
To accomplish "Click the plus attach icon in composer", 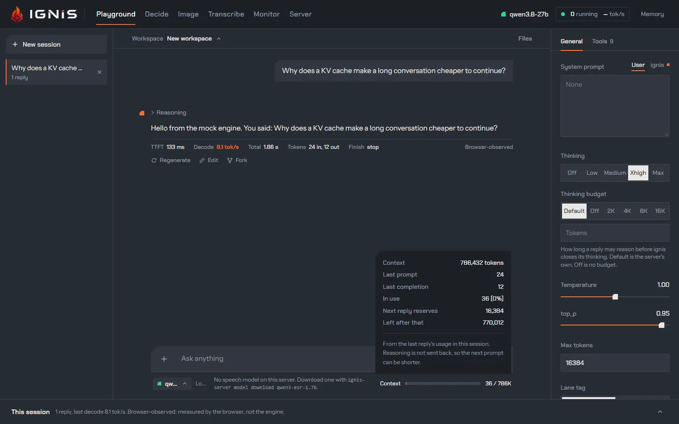I will coord(164,359).
